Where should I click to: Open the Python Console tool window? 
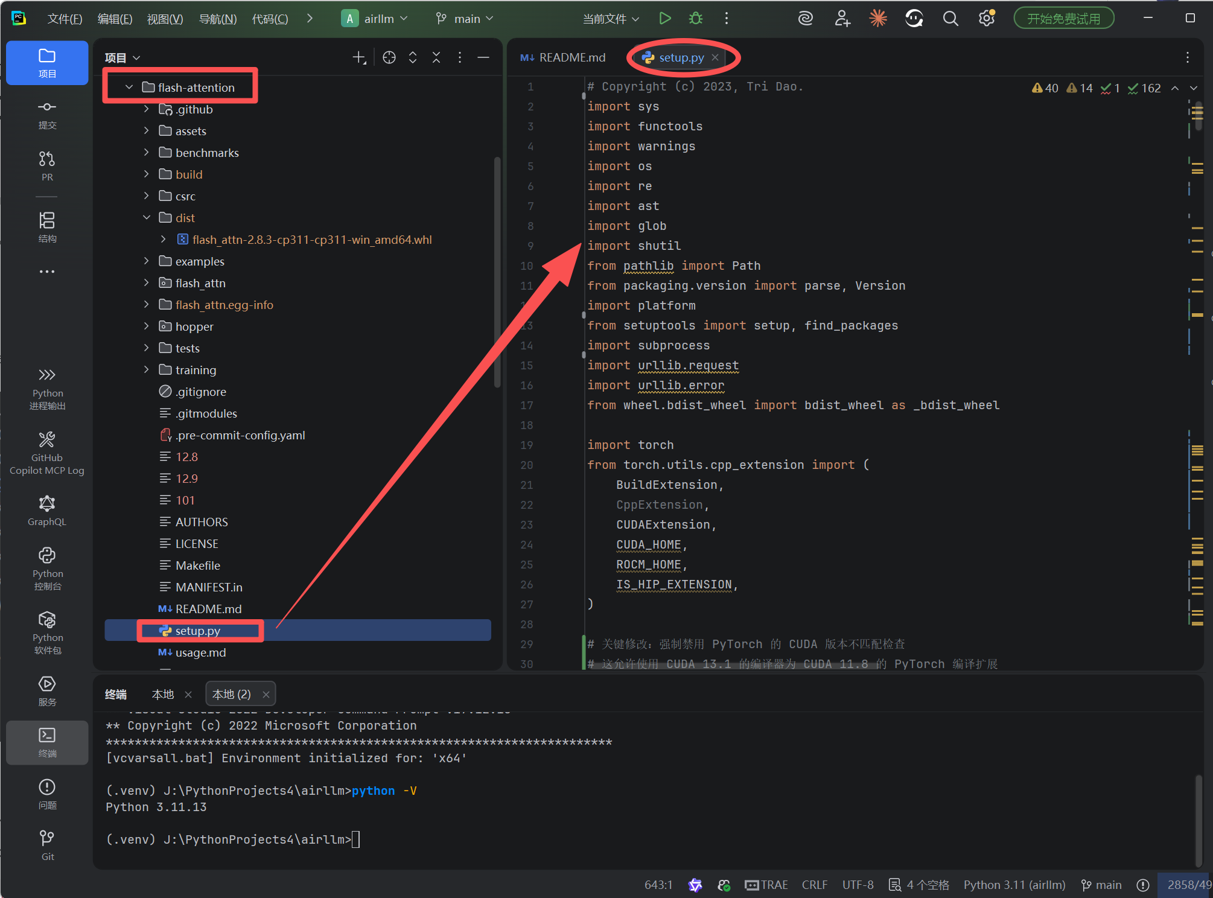47,568
